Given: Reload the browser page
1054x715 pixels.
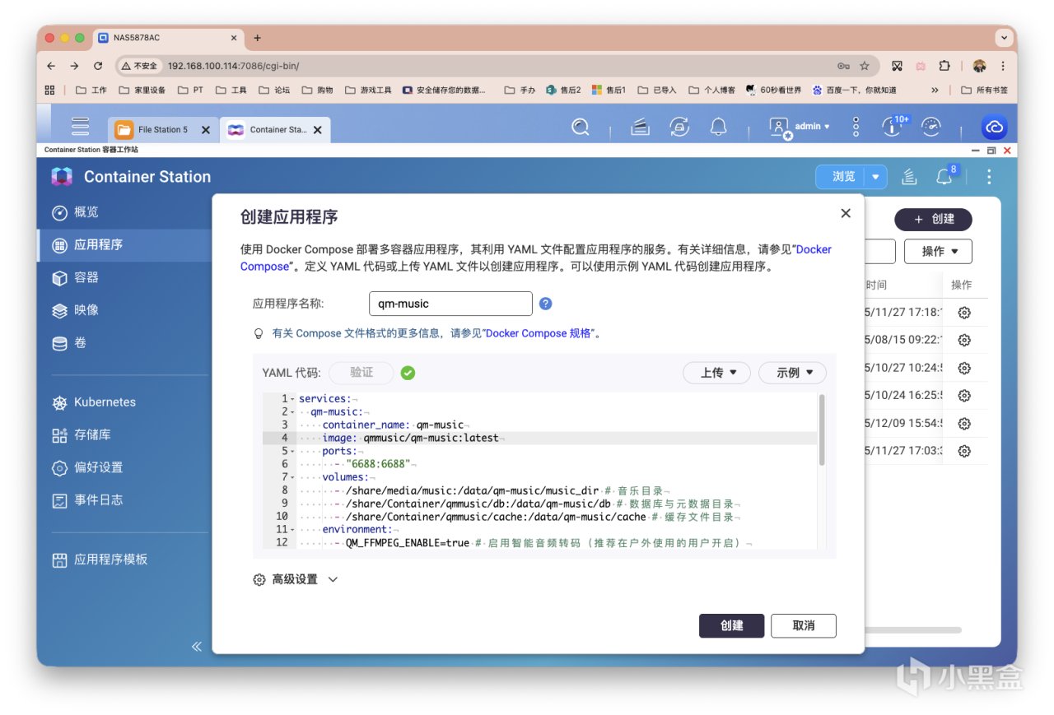Looking at the screenshot, I should (x=98, y=66).
